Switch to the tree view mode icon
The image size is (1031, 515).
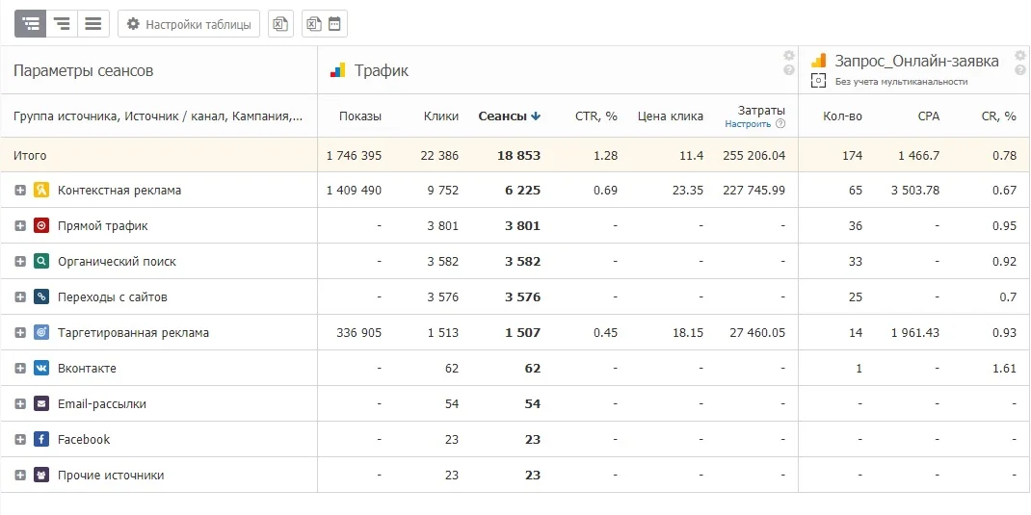[31, 24]
